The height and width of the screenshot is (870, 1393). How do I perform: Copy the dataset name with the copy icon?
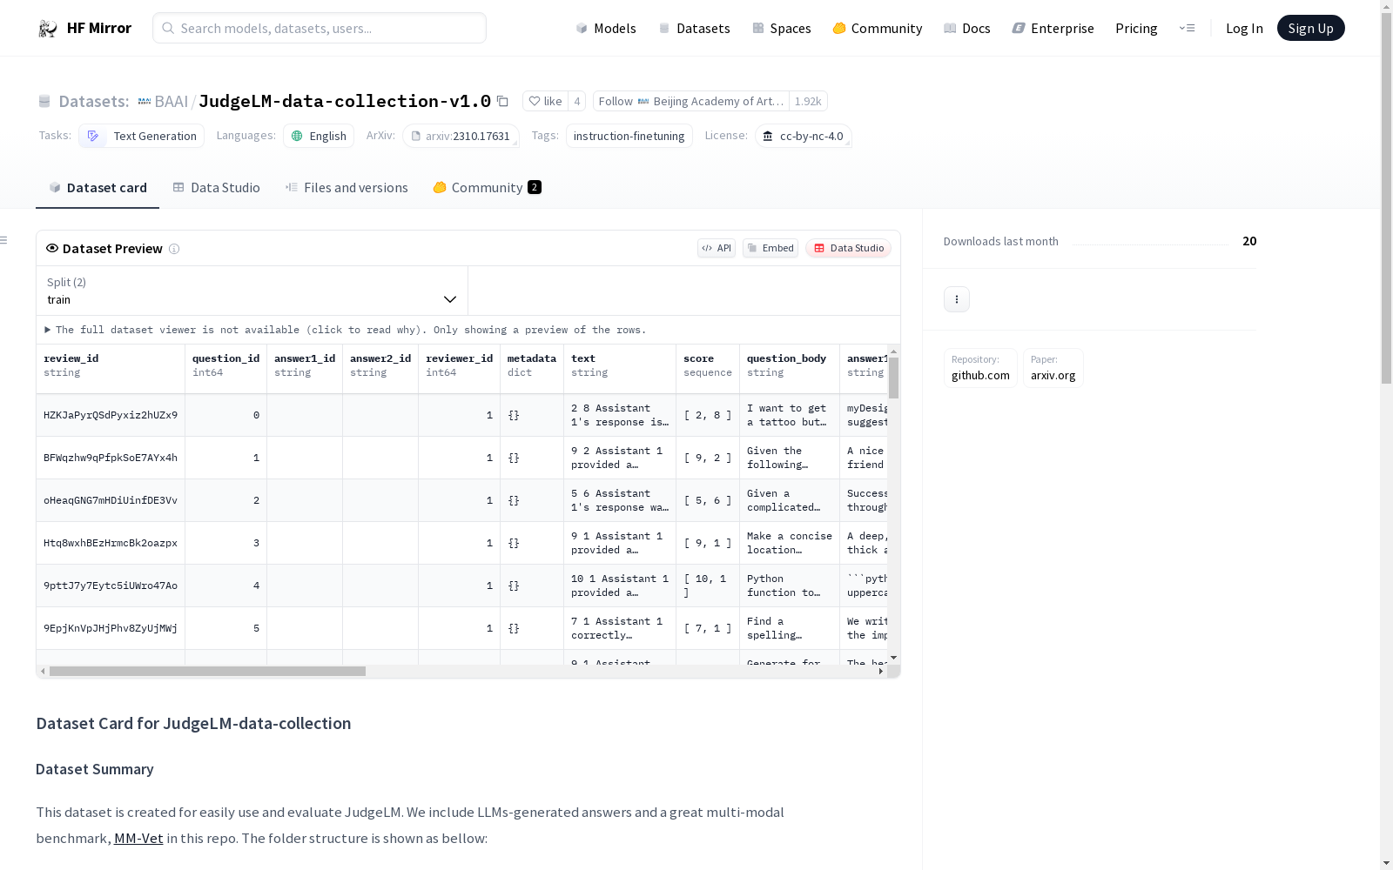[502, 101]
